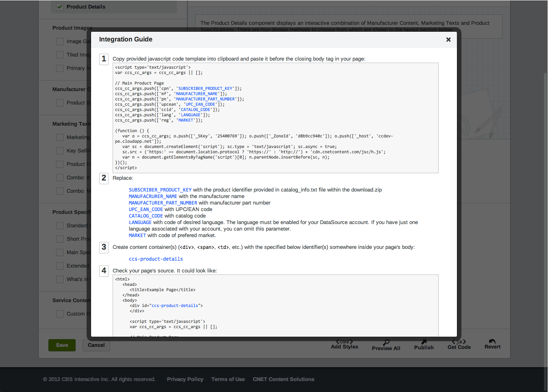Select the Extended specification checkbox
The height and width of the screenshot is (392, 548).
pyautogui.click(x=60, y=266)
